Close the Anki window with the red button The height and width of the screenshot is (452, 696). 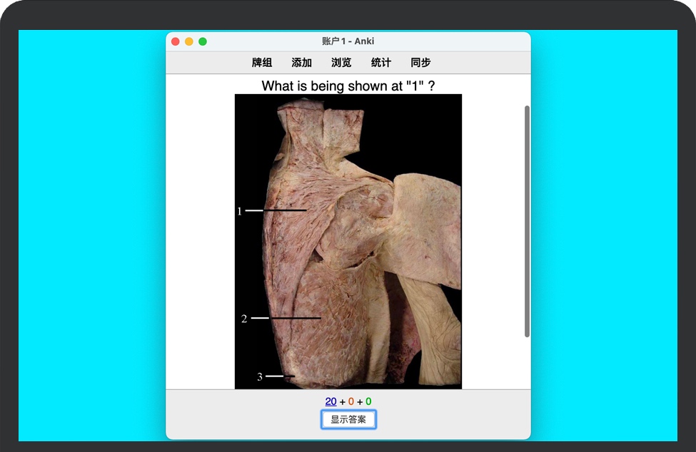[x=176, y=41]
